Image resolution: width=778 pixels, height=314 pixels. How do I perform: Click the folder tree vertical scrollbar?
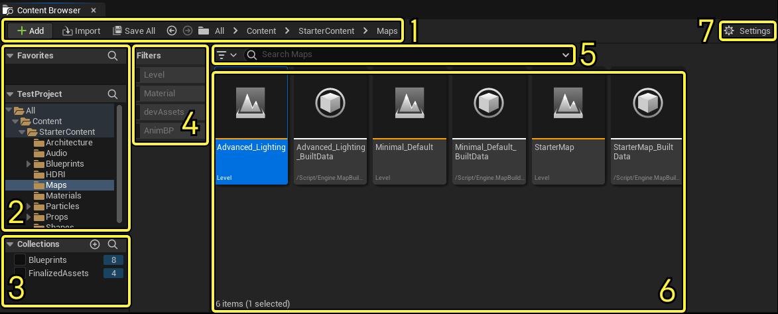119,163
